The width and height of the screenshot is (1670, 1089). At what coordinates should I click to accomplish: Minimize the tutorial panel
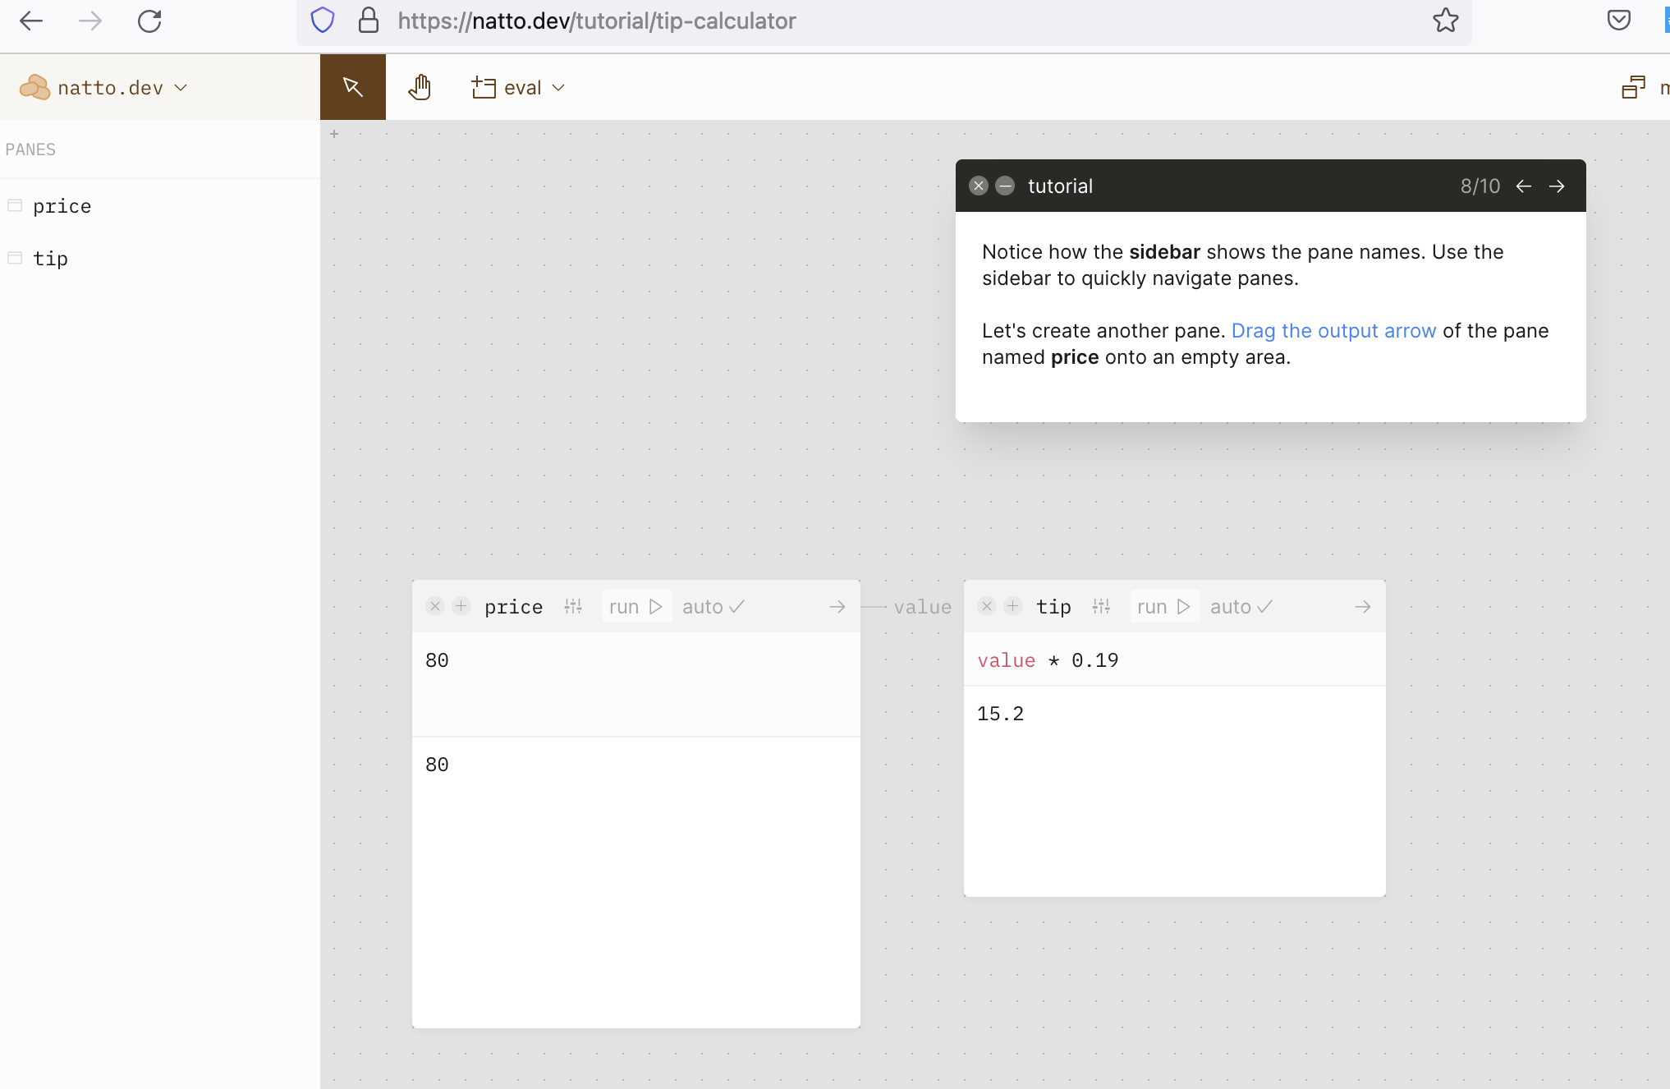coord(1005,186)
